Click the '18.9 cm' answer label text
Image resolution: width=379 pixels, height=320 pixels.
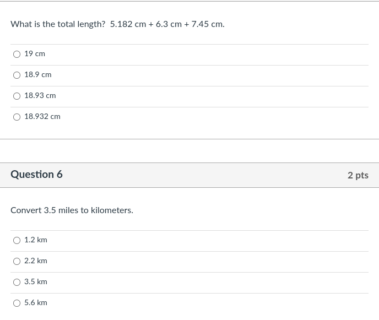pos(37,74)
